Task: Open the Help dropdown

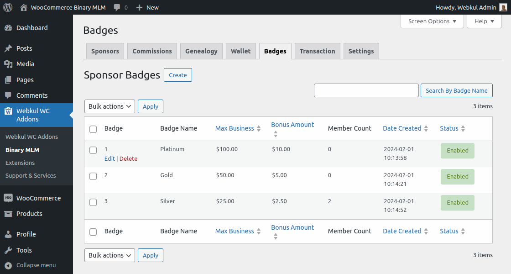Action: 484,21
